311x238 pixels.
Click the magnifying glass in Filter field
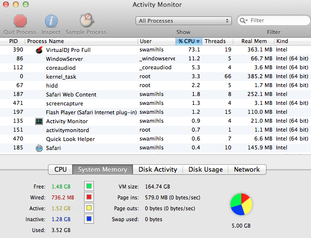[244, 21]
